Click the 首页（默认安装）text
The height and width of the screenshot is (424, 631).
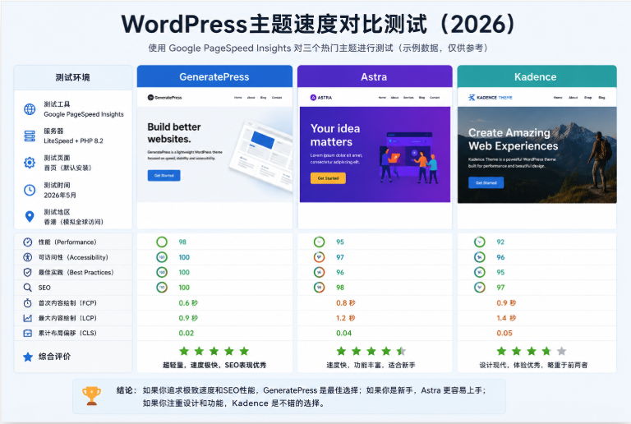[67, 168]
